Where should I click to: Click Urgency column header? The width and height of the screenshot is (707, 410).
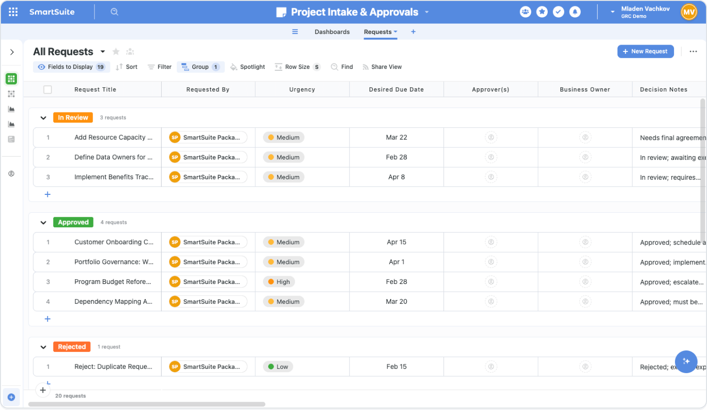pyautogui.click(x=302, y=90)
